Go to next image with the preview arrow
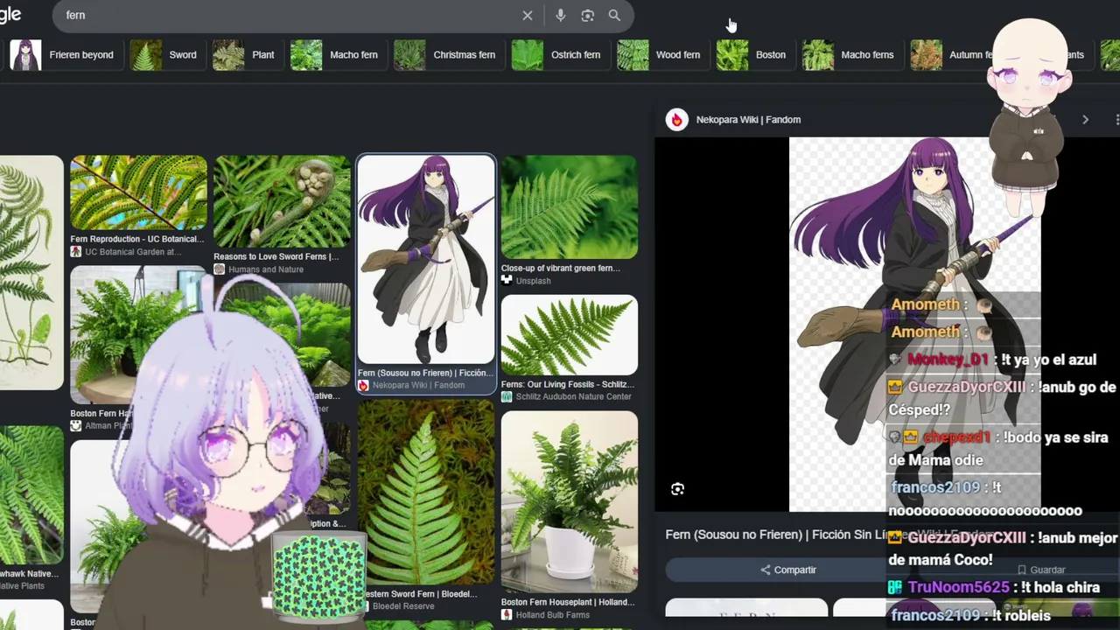Image resolution: width=1120 pixels, height=630 pixels. [x=1085, y=120]
